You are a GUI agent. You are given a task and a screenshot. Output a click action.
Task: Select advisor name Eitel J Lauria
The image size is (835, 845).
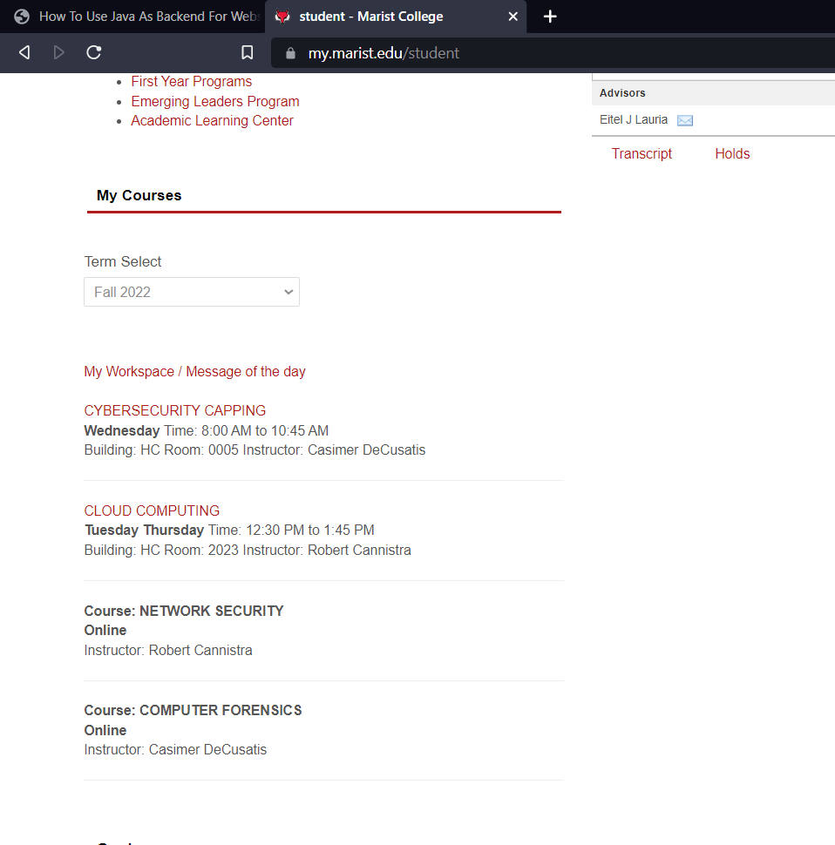[634, 119]
